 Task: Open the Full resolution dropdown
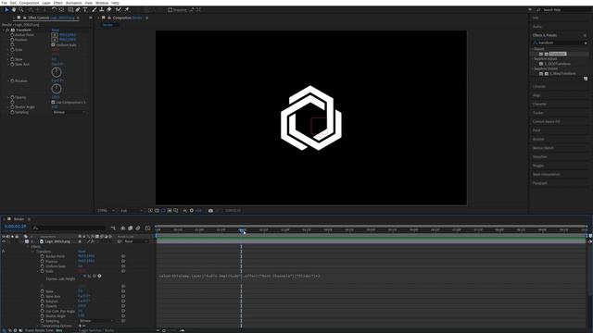132,211
